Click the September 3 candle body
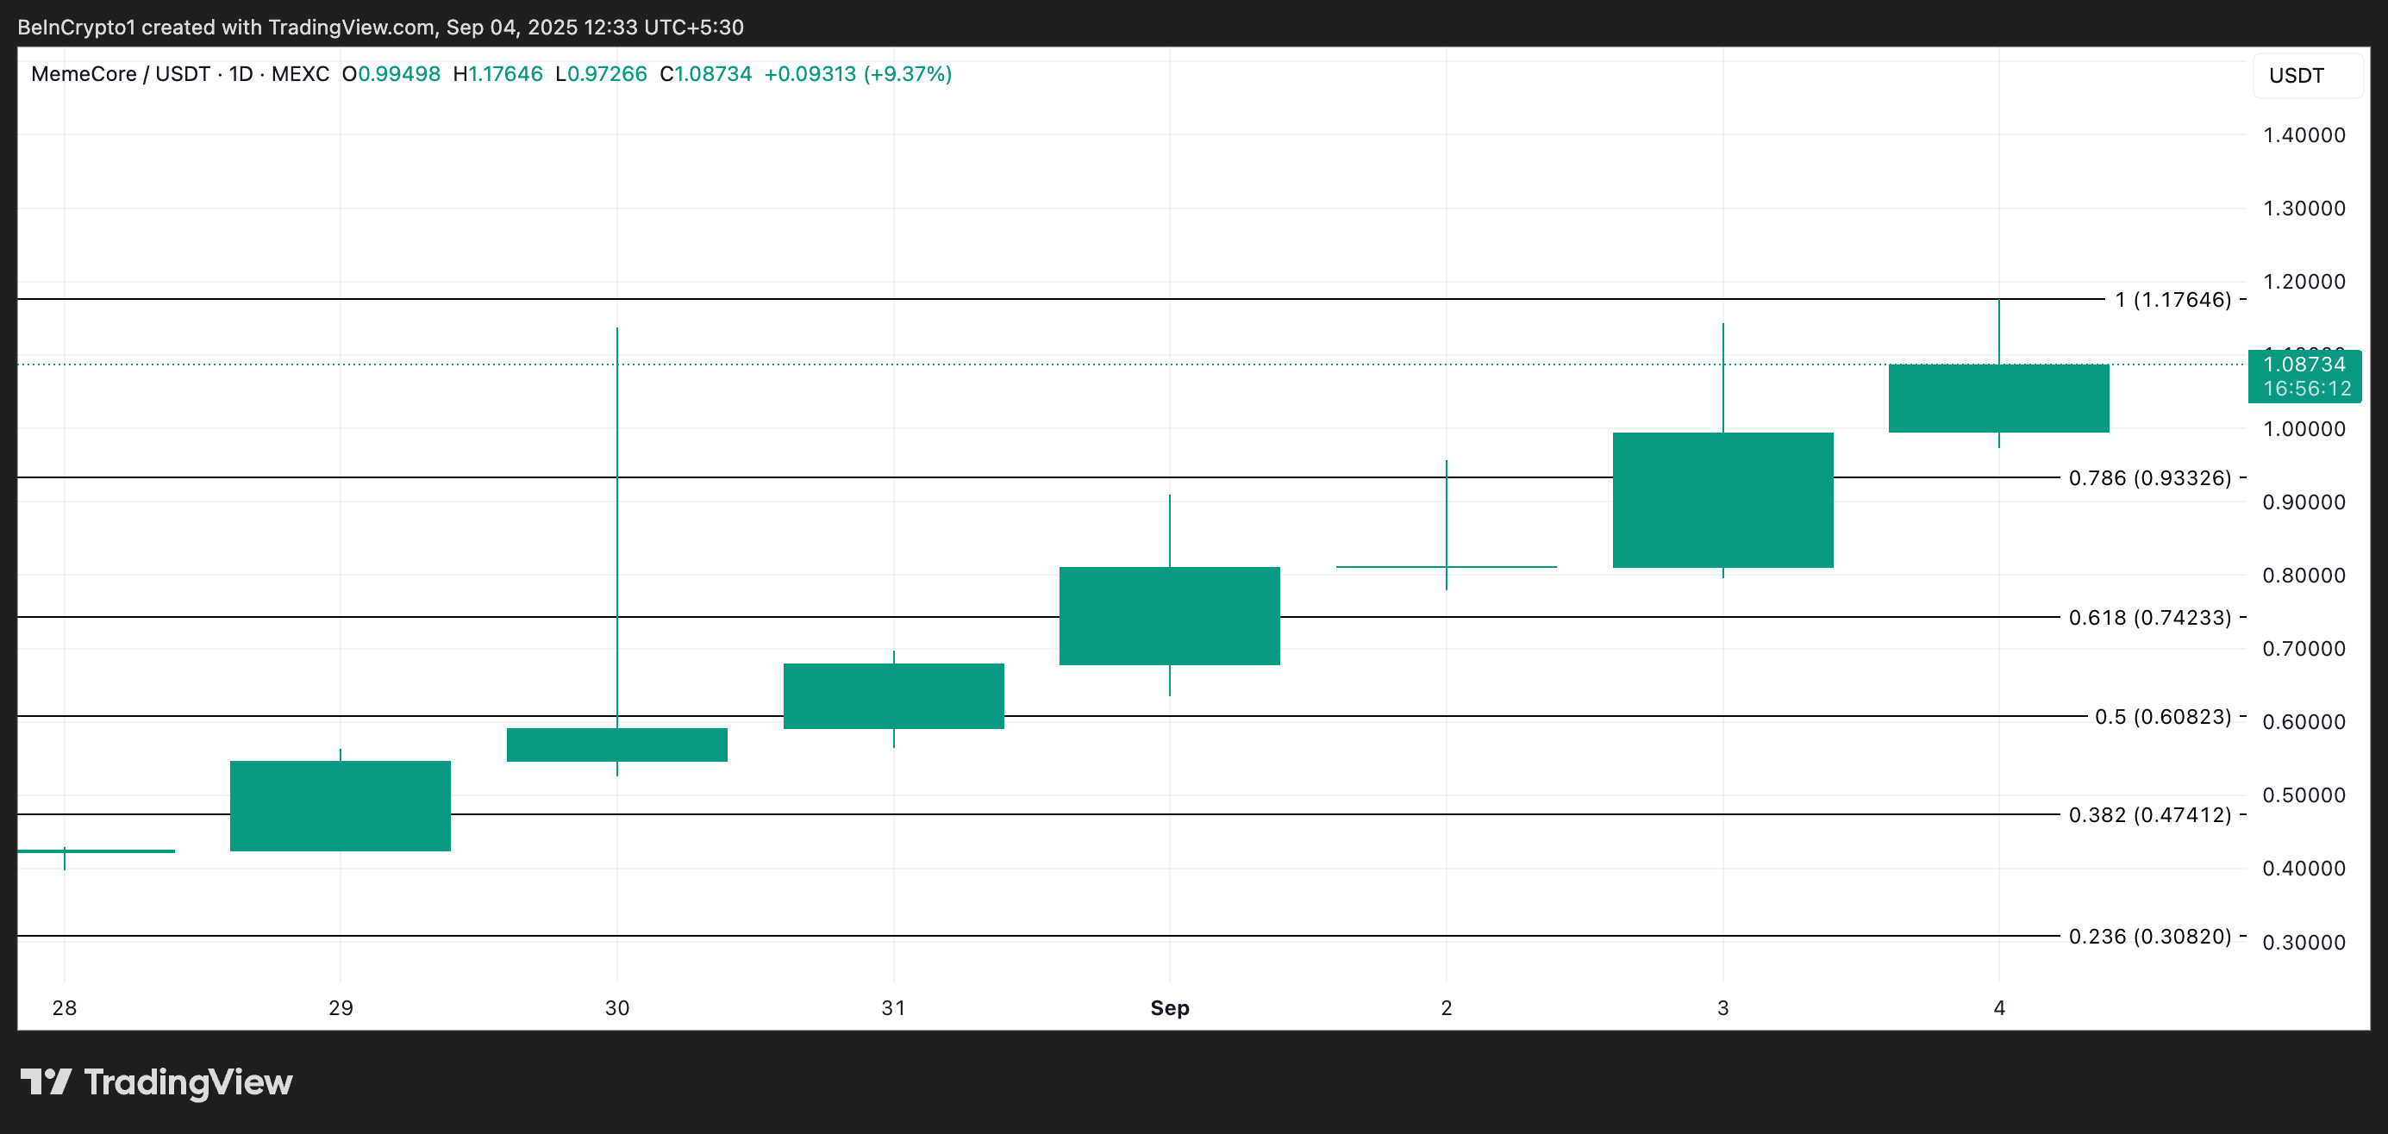This screenshot has width=2388, height=1134. [1722, 501]
